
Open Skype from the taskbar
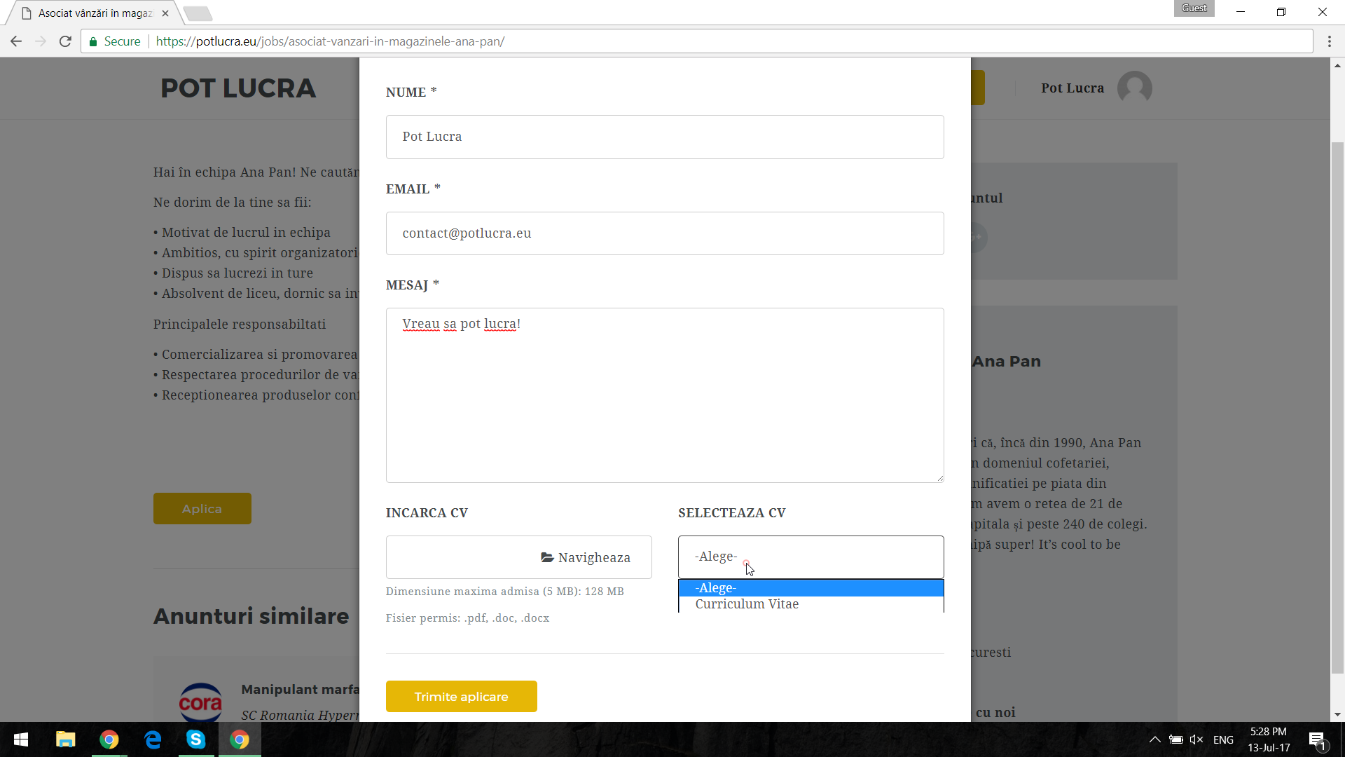pyautogui.click(x=195, y=739)
